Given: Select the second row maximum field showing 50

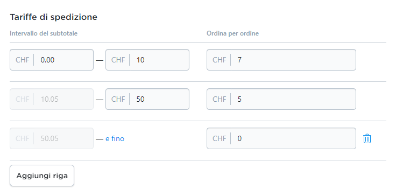Looking at the screenshot, I should tap(147, 99).
